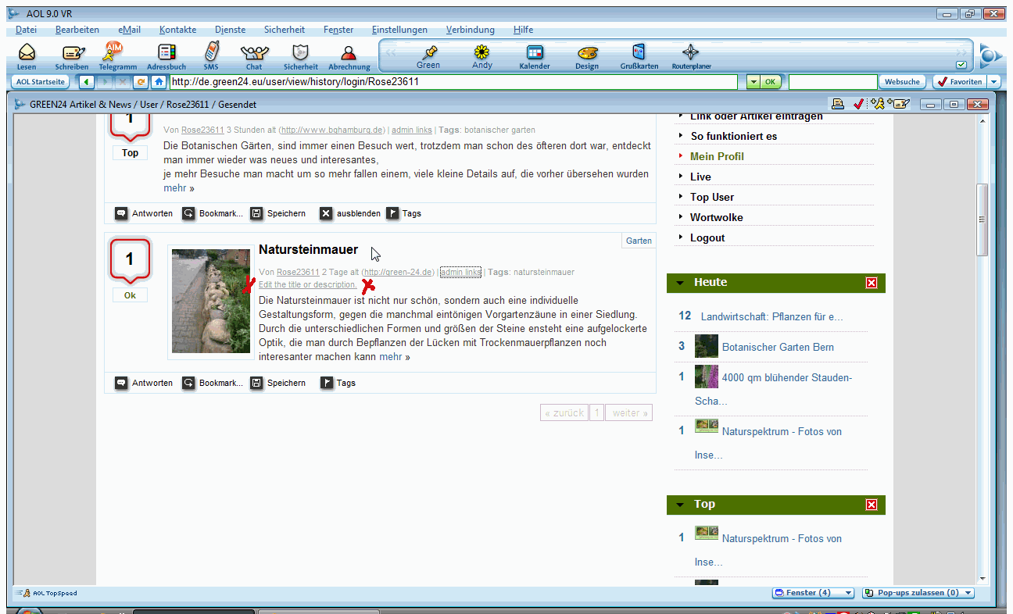Click the Natursteinmauer thumbnail photo
This screenshot has height=614, width=1013.
tap(211, 302)
